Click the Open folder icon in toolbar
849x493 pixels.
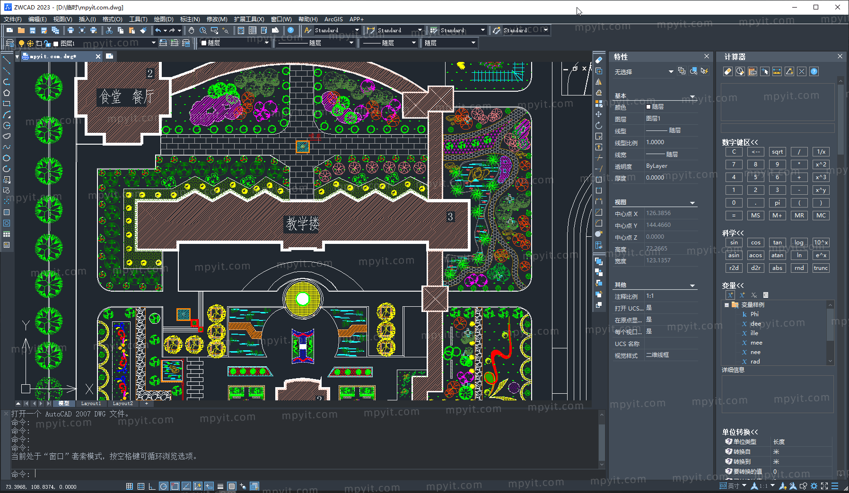pyautogui.click(x=21, y=30)
